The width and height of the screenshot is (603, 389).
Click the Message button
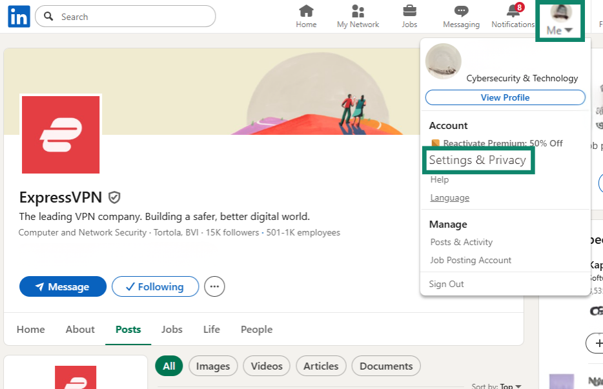(x=63, y=286)
